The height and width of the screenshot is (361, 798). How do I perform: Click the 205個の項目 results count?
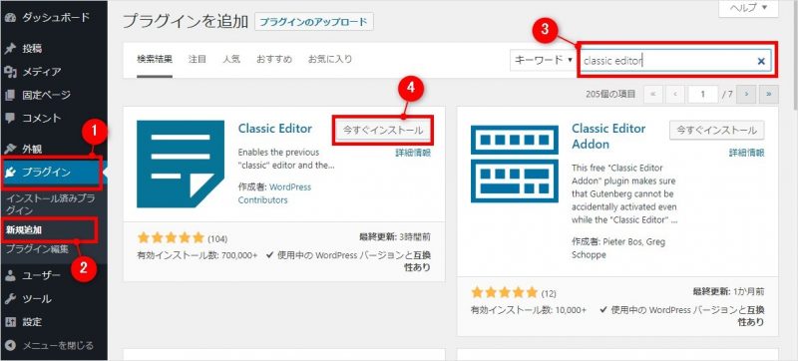tap(610, 94)
